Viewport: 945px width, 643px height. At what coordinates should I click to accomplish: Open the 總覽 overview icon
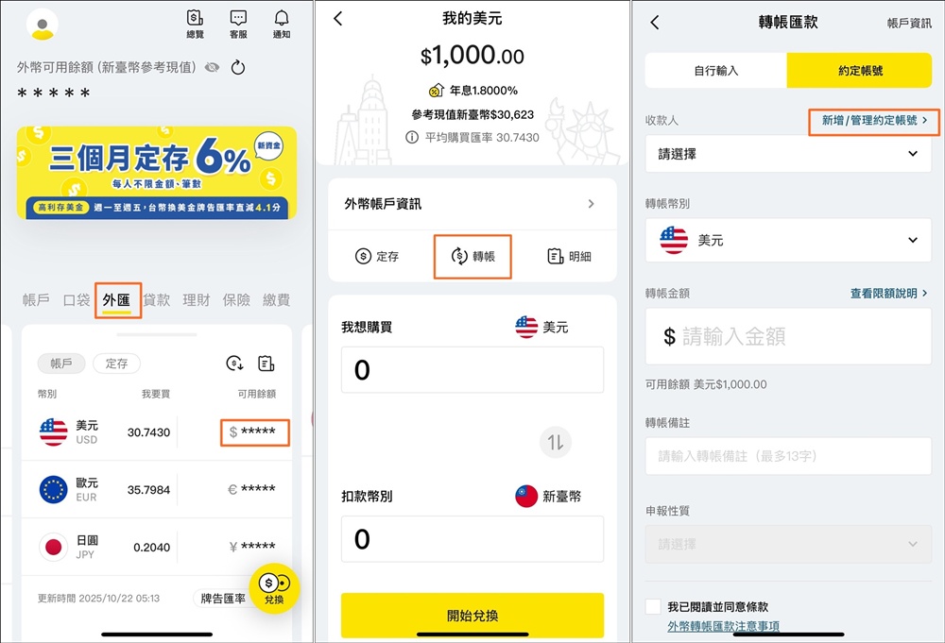coord(196,25)
